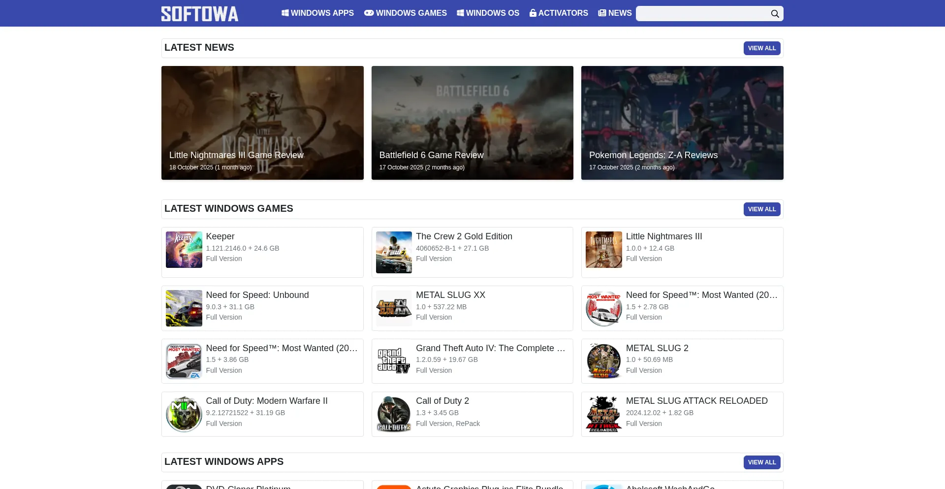View all latest news
945x489 pixels.
[x=761, y=48]
